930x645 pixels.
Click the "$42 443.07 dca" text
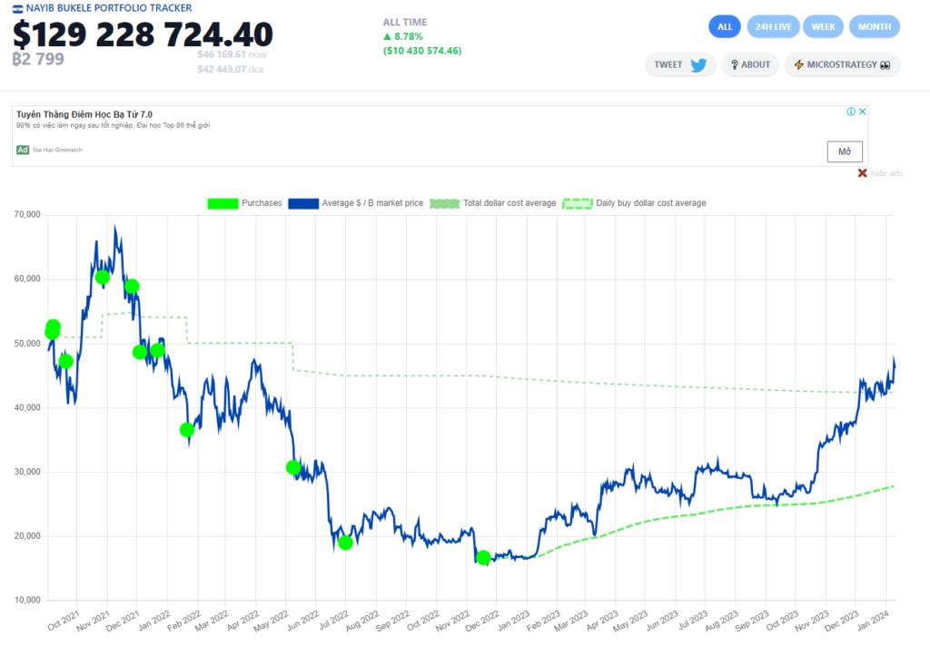tap(230, 69)
